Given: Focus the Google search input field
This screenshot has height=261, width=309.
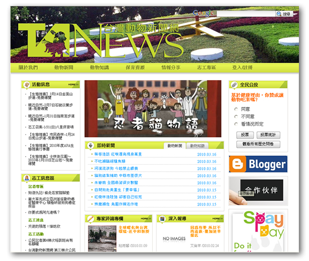Looking at the screenshot, I should (x=246, y=14).
